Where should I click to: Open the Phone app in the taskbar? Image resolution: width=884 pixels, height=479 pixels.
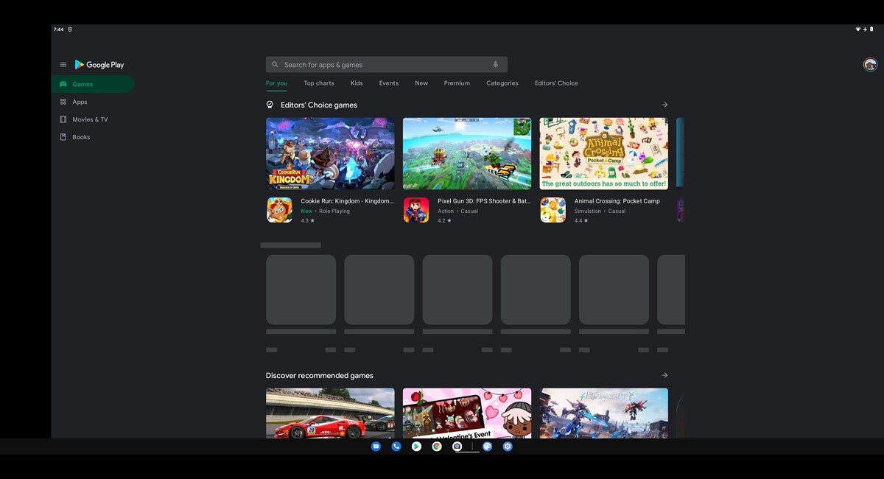[396, 446]
